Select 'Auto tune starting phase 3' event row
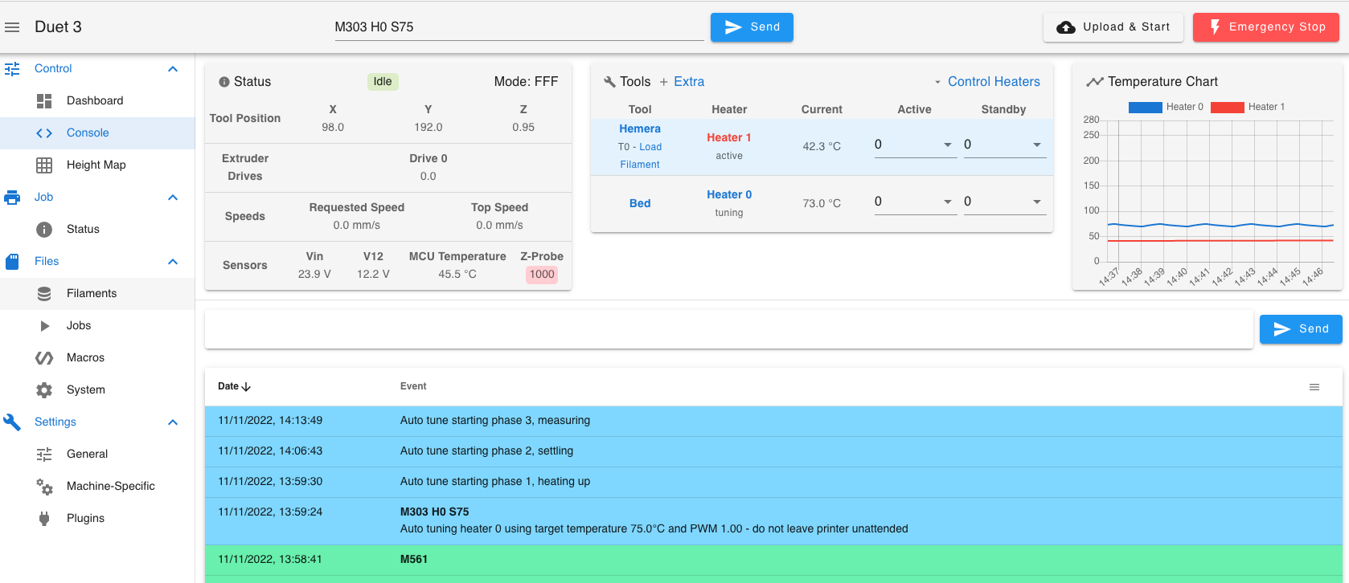The width and height of the screenshot is (1349, 583). point(773,421)
